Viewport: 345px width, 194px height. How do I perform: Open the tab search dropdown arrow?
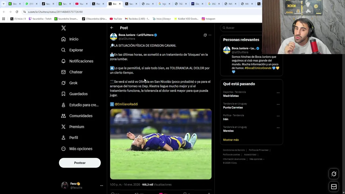4,4
